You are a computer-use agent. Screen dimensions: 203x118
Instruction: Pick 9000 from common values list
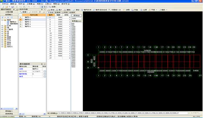(x=73, y=67)
